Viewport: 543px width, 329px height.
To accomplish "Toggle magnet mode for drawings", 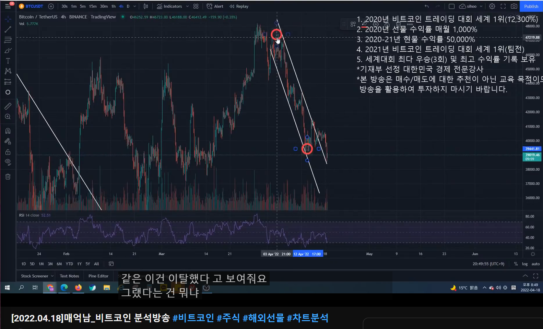I will 8,131.
